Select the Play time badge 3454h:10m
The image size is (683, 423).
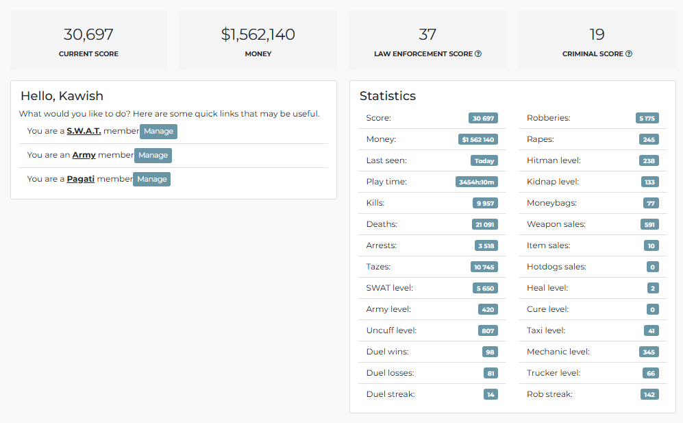point(477,182)
